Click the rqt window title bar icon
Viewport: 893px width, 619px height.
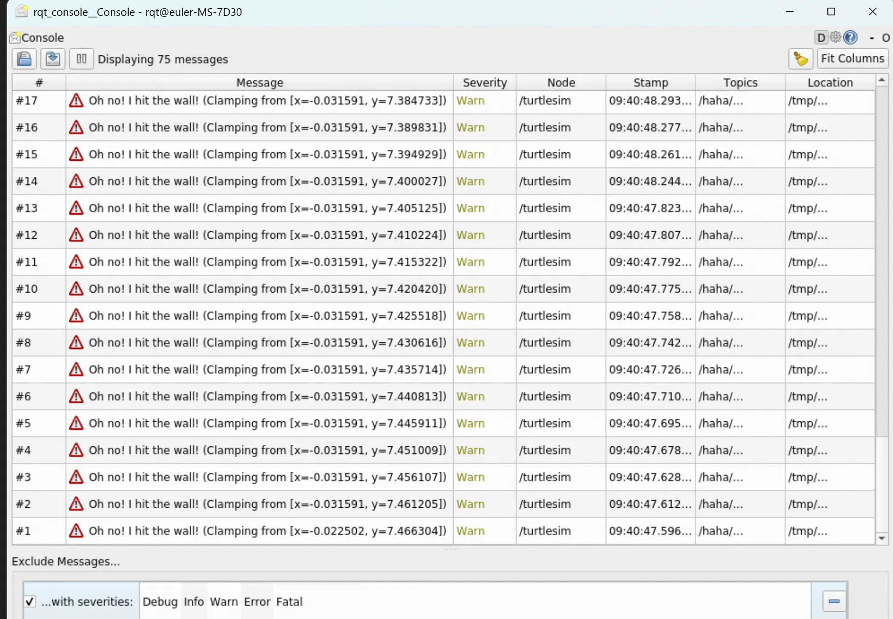click(x=22, y=11)
